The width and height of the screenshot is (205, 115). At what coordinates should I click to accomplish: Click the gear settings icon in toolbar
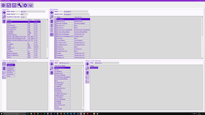click(x=25, y=5)
